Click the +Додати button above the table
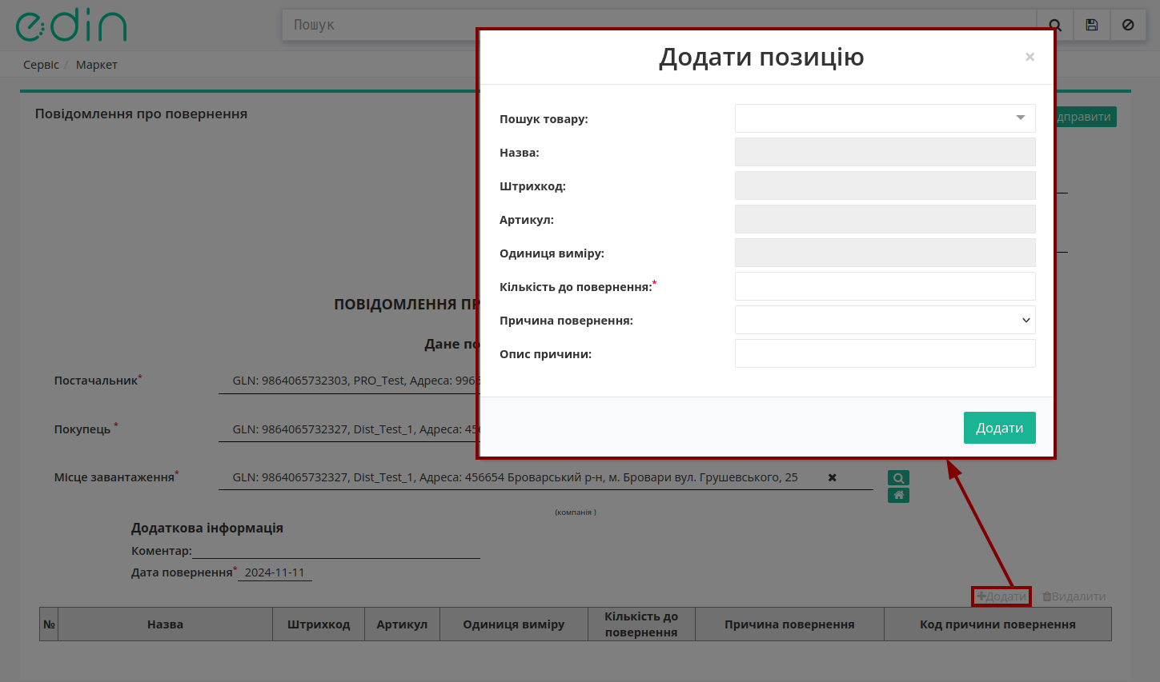 tap(1001, 596)
